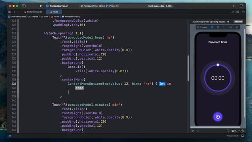Viewport: 252px width, 142px height.
Task: Click Capsule() on line 132
Action: [76, 67]
